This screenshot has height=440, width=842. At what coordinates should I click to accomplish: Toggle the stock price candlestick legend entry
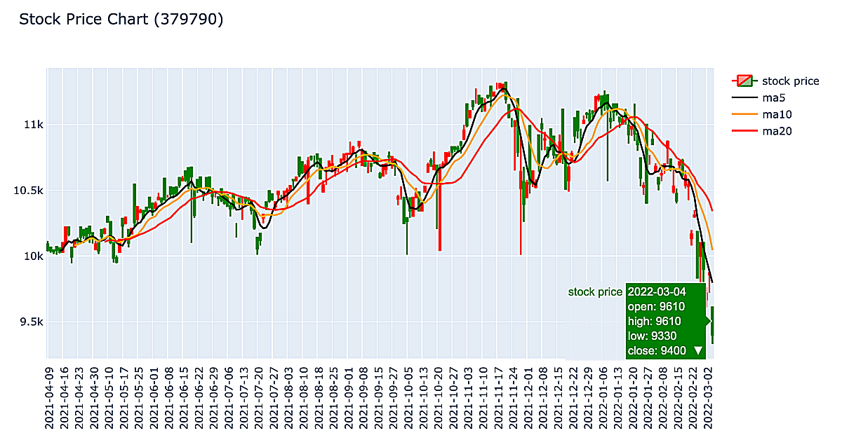point(775,81)
